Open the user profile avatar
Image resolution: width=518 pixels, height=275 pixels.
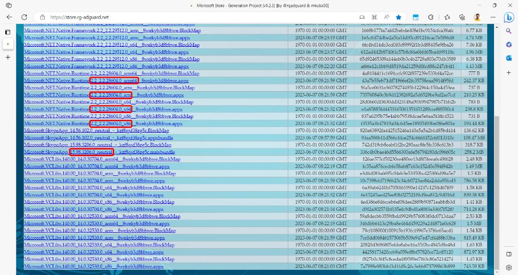(x=477, y=17)
